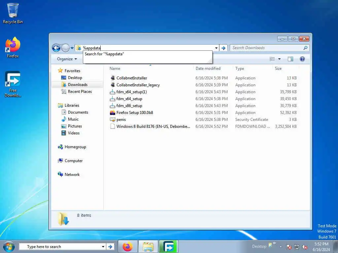Open the Recycle Bin desktop icon
This screenshot has height=253, width=338.
pyautogui.click(x=13, y=13)
